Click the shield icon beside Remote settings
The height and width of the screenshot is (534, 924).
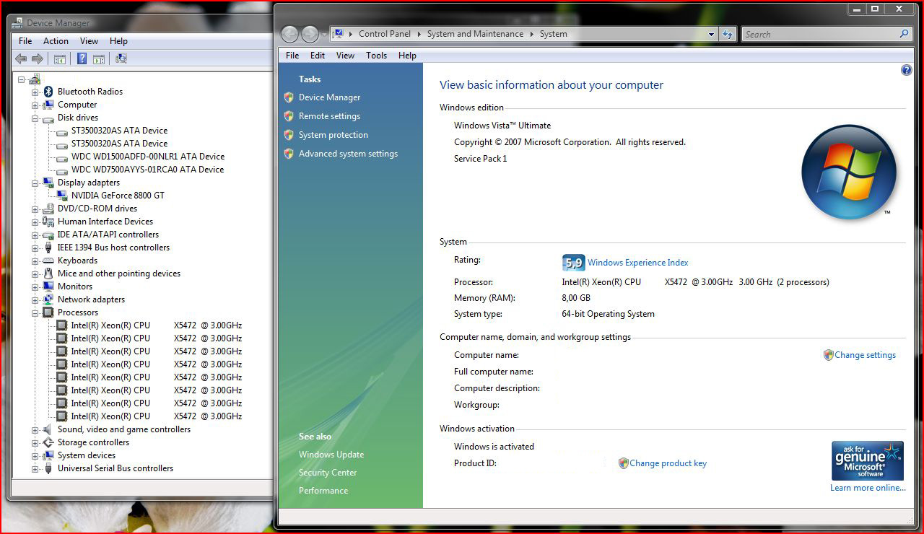tap(289, 116)
